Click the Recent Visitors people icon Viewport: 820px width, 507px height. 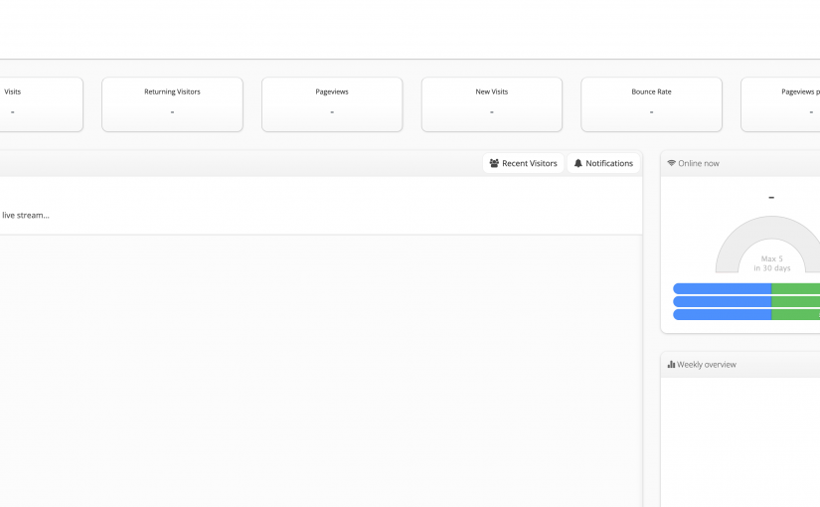[494, 163]
